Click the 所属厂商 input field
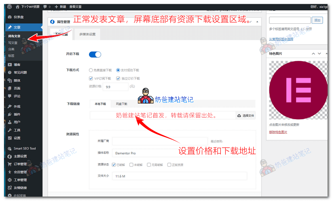Viewport: 332px width, 201px height. coord(160,141)
